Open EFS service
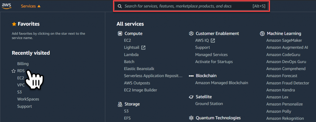The height and width of the screenshot is (122, 316). pos(127,118)
